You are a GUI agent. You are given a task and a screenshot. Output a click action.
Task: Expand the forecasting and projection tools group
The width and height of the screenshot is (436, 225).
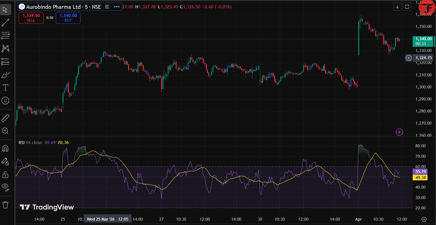[5, 62]
